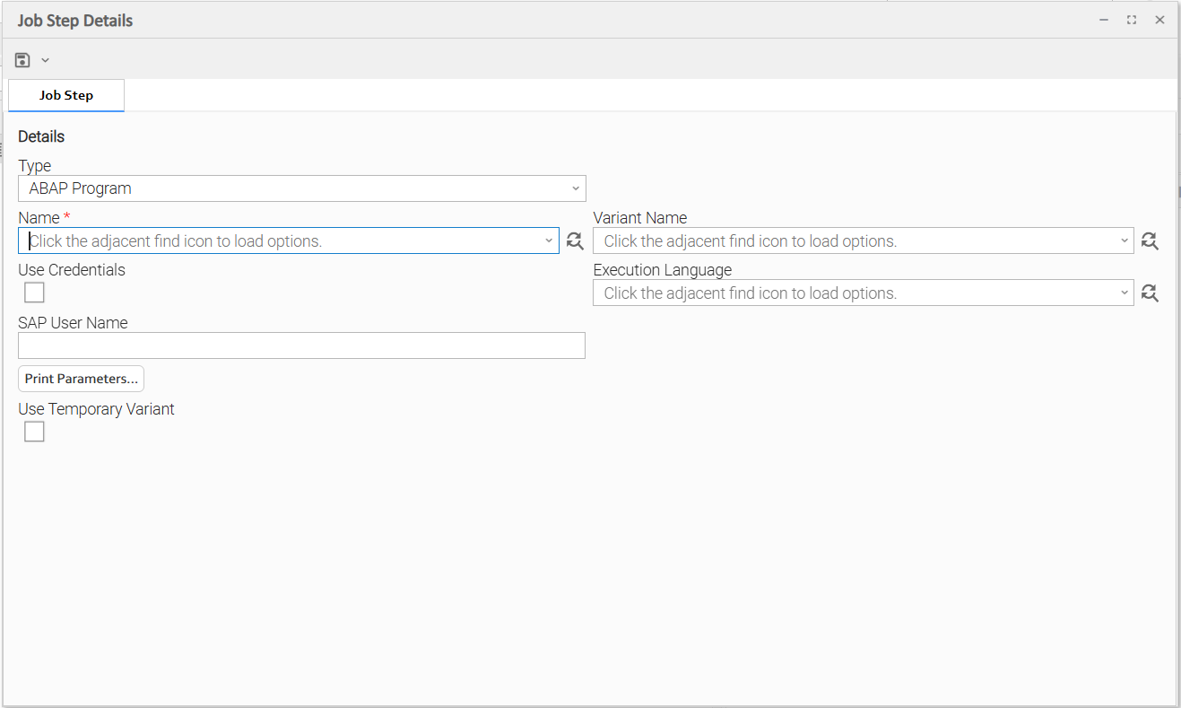Tick the Use Temporary Variant checkbox
The width and height of the screenshot is (1181, 708).
[34, 432]
